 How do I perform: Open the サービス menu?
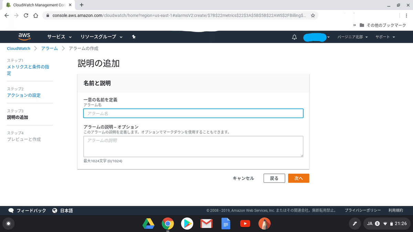pyautogui.click(x=57, y=37)
